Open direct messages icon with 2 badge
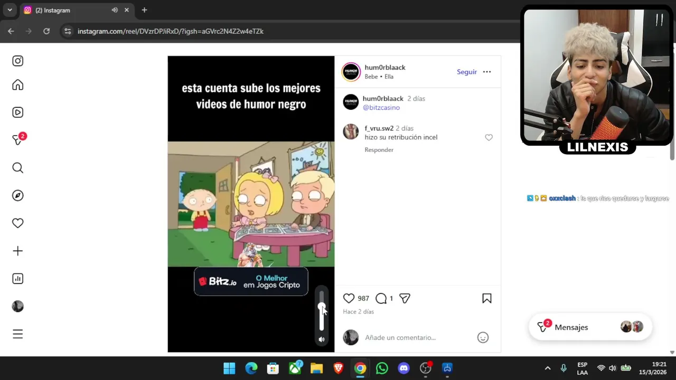Viewport: 676px width, 380px height. [x=18, y=139]
